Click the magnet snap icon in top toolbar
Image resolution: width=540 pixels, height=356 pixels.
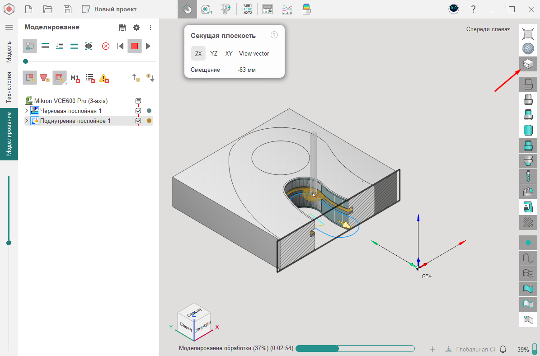187,9
